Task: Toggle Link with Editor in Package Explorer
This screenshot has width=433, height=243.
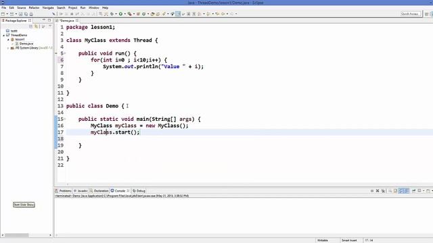Action: (36, 26)
